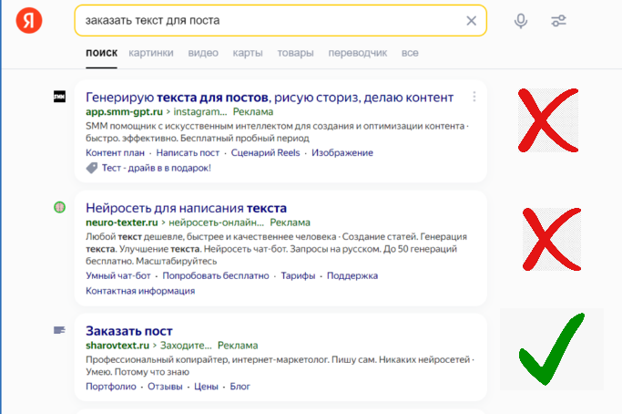Click 'Заходите...' breadcrumb on sharovtext result
Screen dimensions: 622x414
(186, 346)
